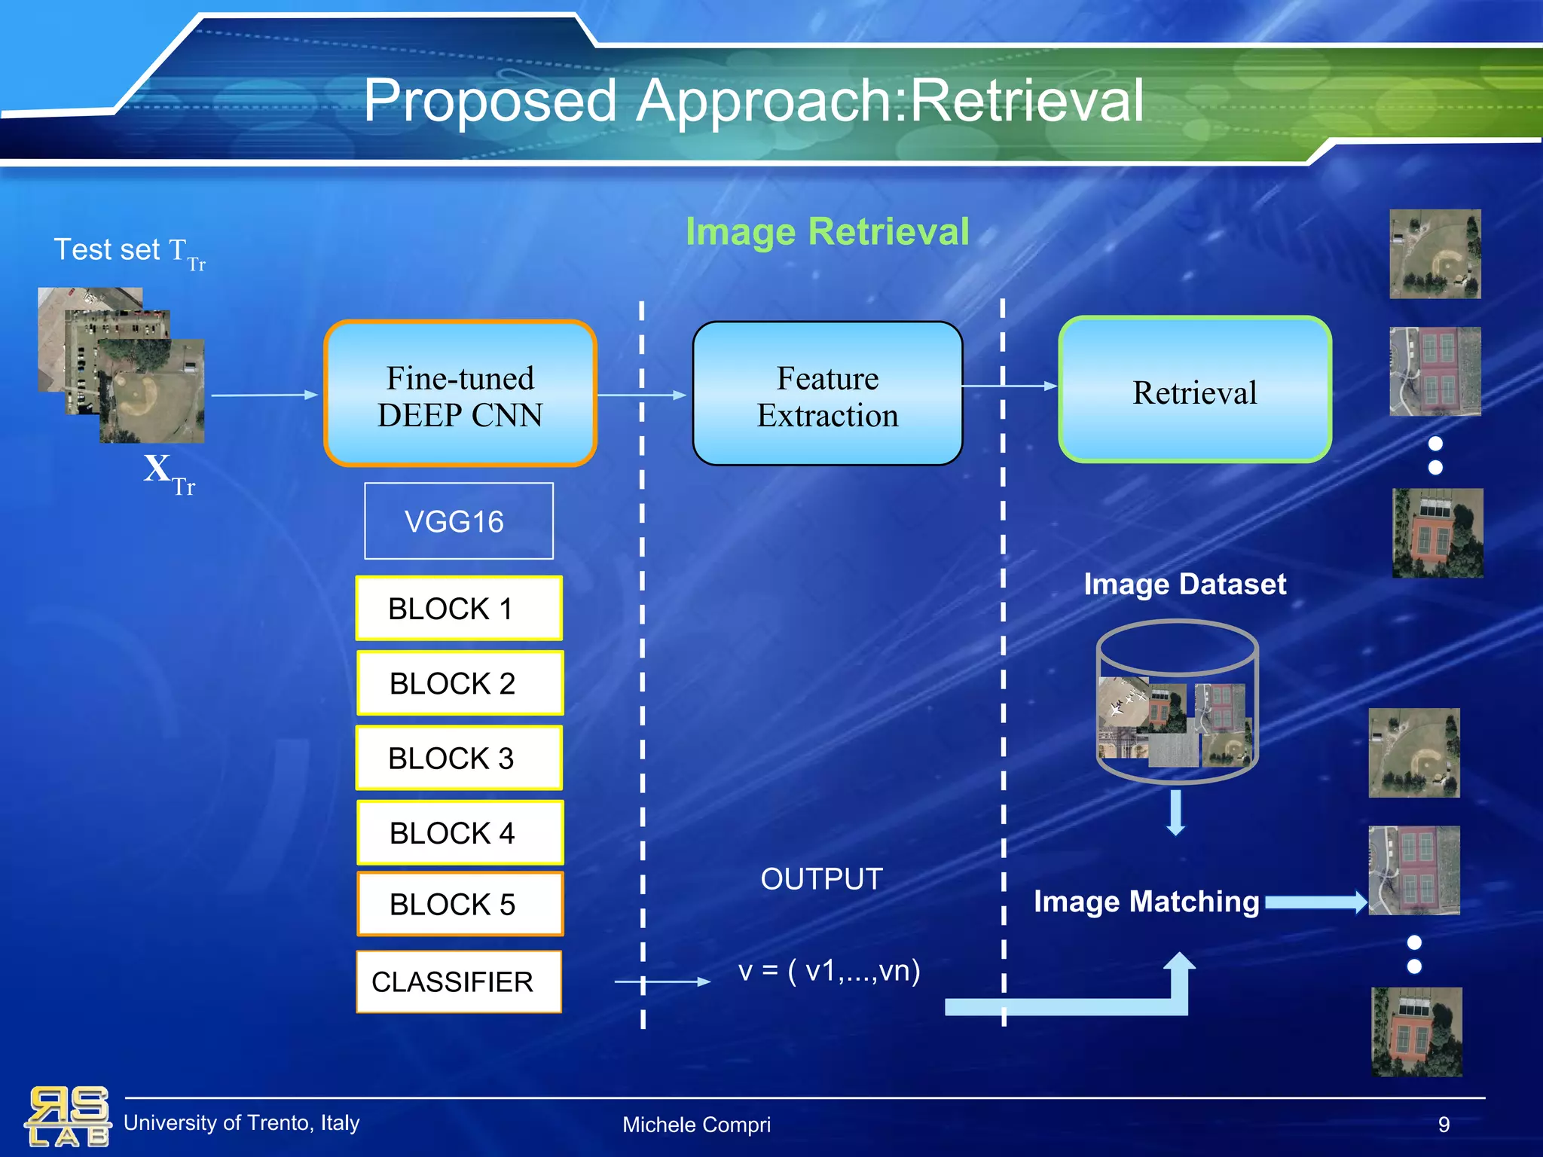Click the University of Trento, Italy footer text
1543x1157 pixels.
[241, 1122]
